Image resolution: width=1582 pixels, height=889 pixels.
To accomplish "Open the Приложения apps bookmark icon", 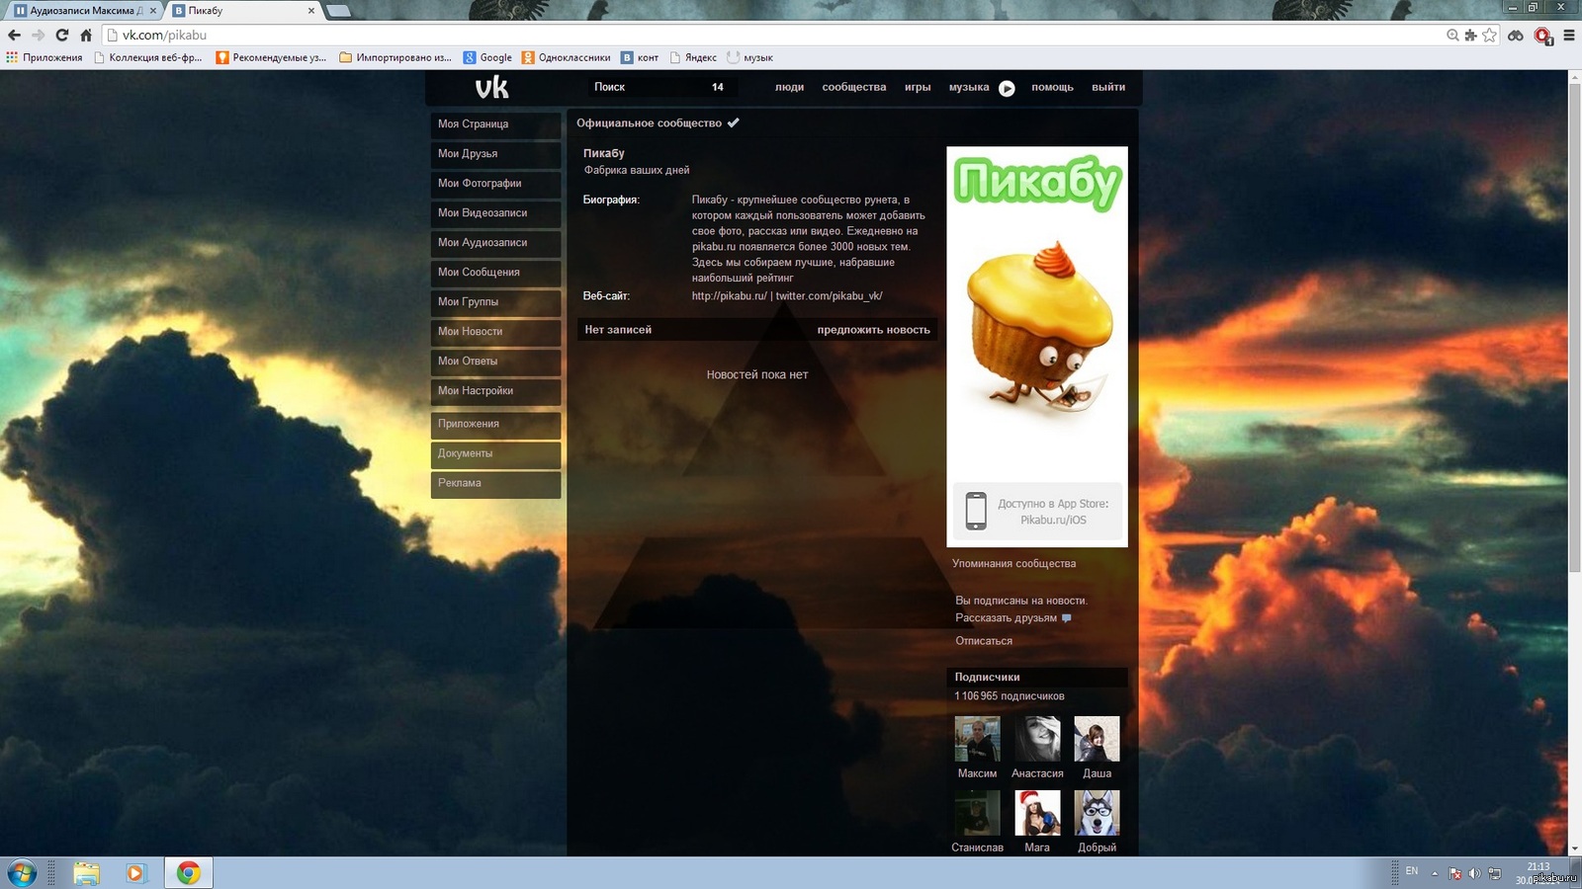I will point(44,57).
